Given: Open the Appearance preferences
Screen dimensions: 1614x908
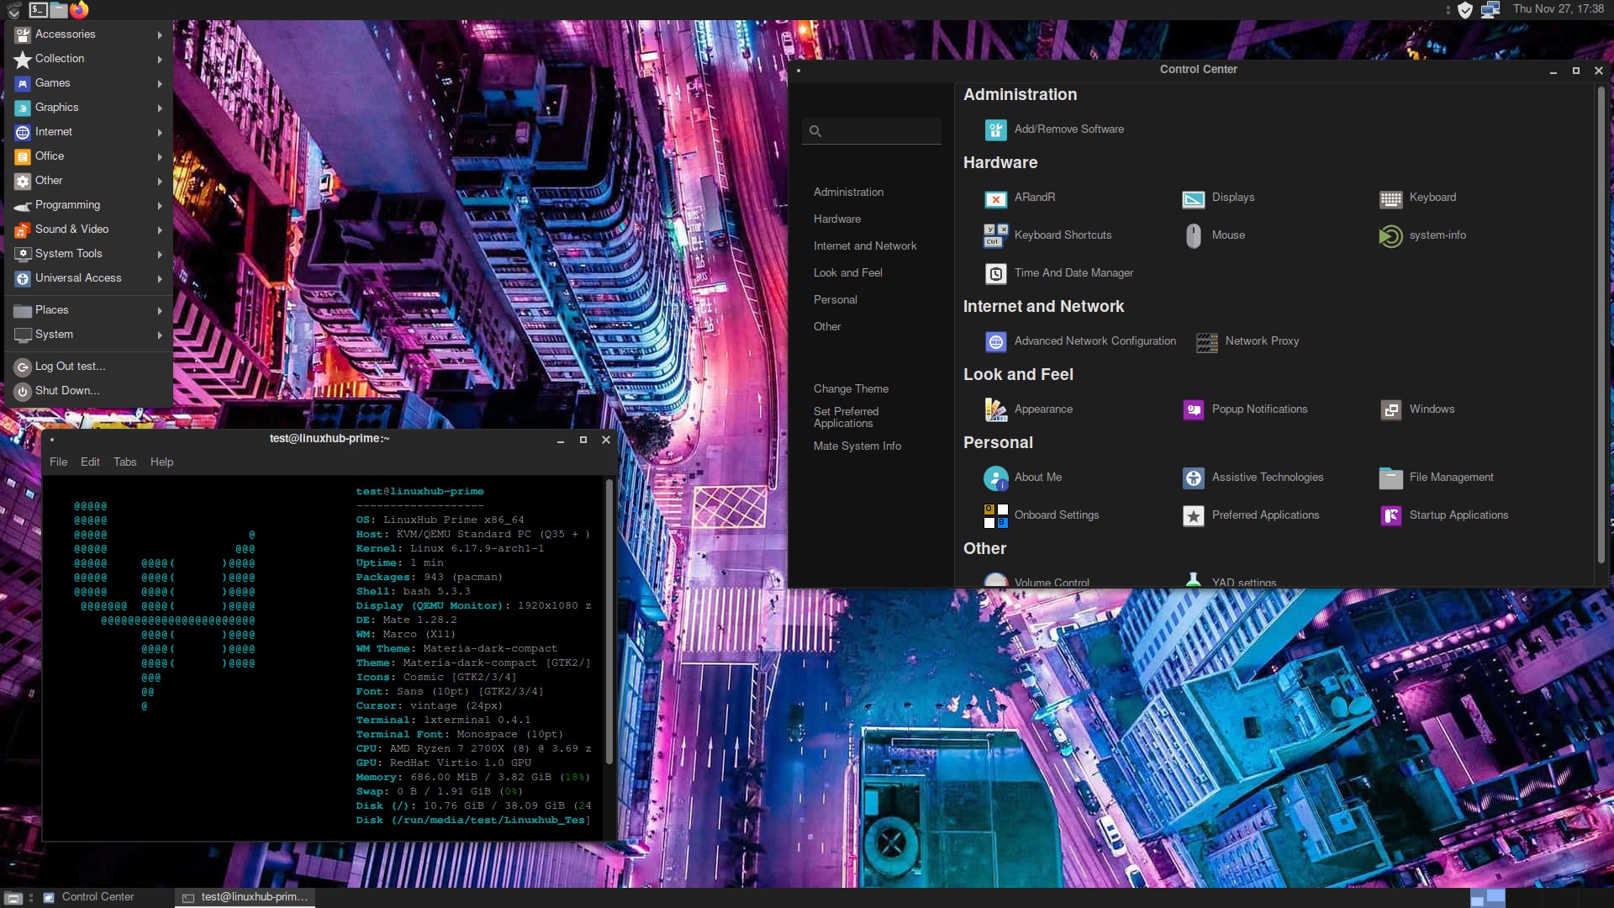Looking at the screenshot, I should [x=1042, y=409].
